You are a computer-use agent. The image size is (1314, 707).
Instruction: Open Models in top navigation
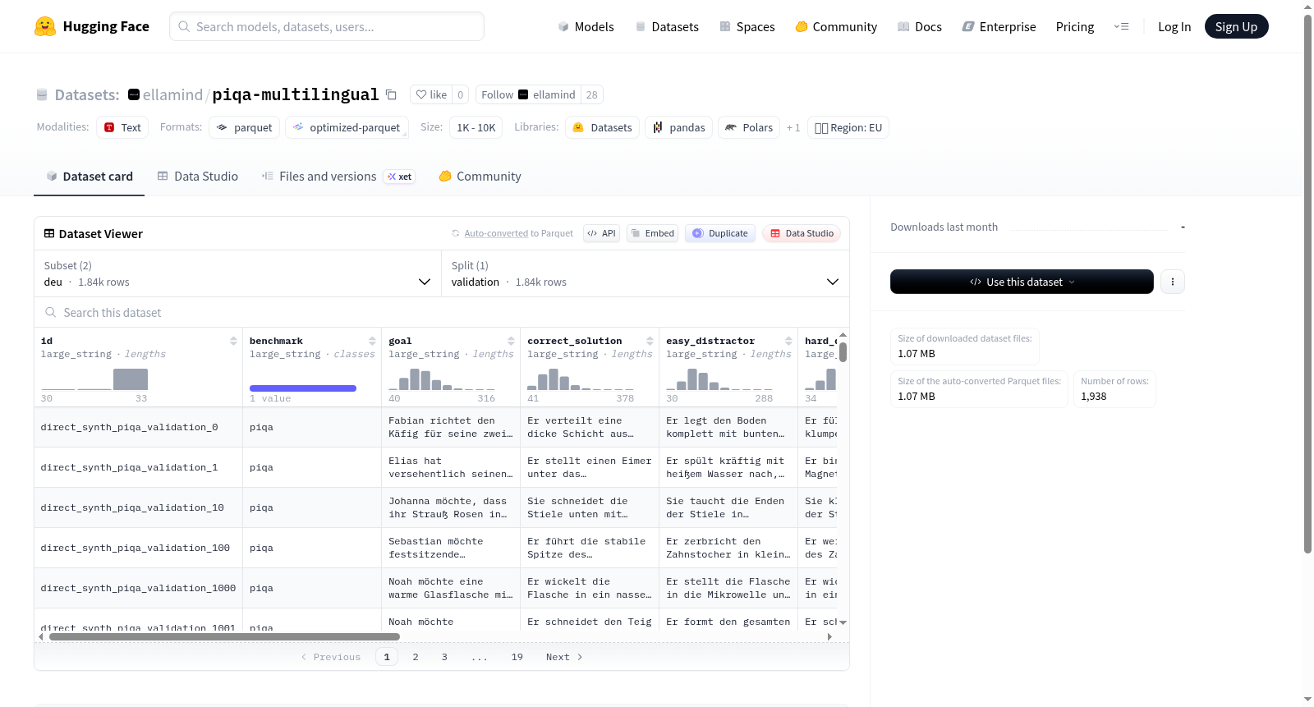coord(586,26)
